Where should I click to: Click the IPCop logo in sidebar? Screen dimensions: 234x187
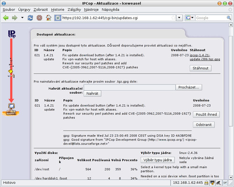pos(12,34)
